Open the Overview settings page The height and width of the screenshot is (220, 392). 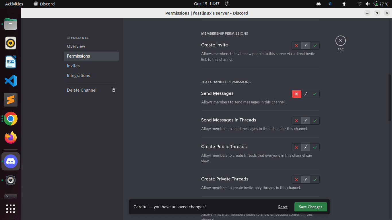(92, 46)
